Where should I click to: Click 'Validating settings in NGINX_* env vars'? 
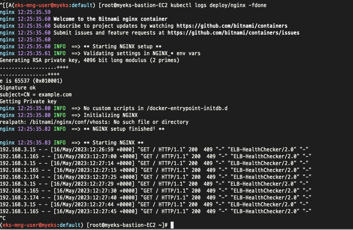(142, 53)
